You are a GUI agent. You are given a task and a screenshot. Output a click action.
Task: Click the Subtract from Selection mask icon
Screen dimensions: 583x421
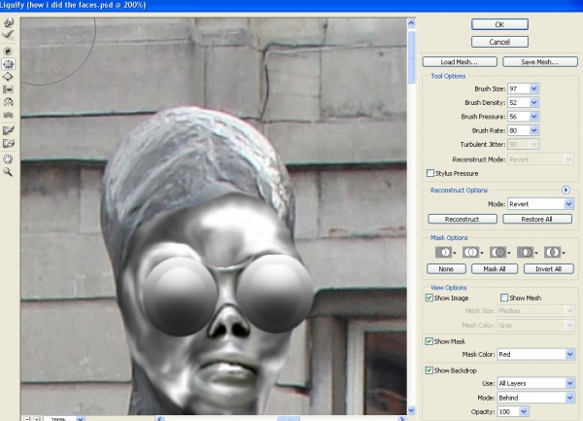(499, 252)
